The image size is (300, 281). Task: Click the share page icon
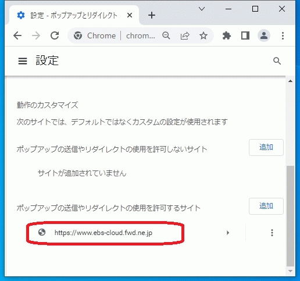(185, 35)
